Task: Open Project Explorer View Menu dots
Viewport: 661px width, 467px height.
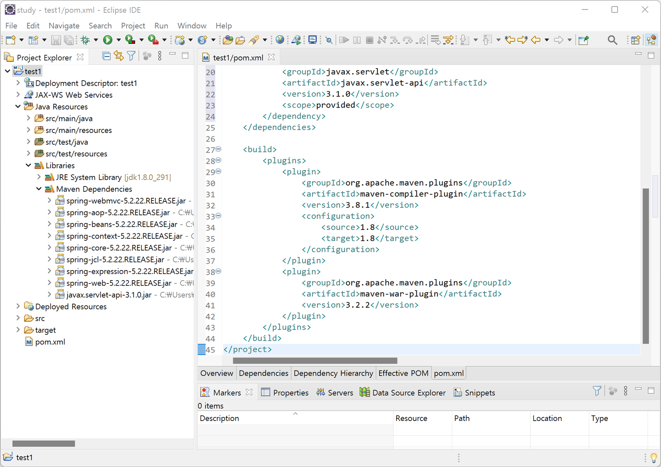Action: [x=160, y=56]
